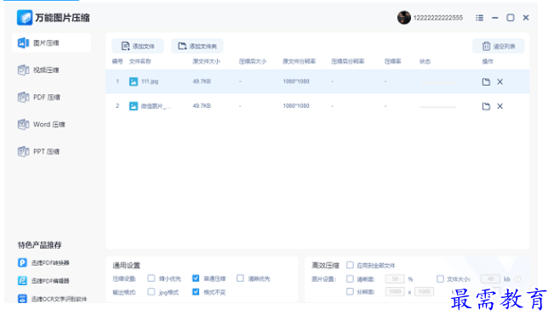This screenshot has width=554, height=326.
Task: Click the 图片压缩 sidebar icon
Action: point(24,43)
